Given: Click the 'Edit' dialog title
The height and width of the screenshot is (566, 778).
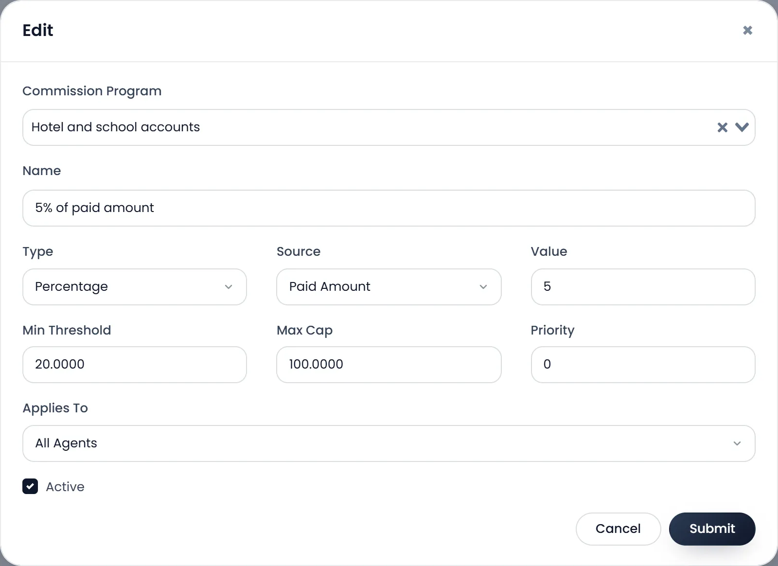Looking at the screenshot, I should pos(38,30).
